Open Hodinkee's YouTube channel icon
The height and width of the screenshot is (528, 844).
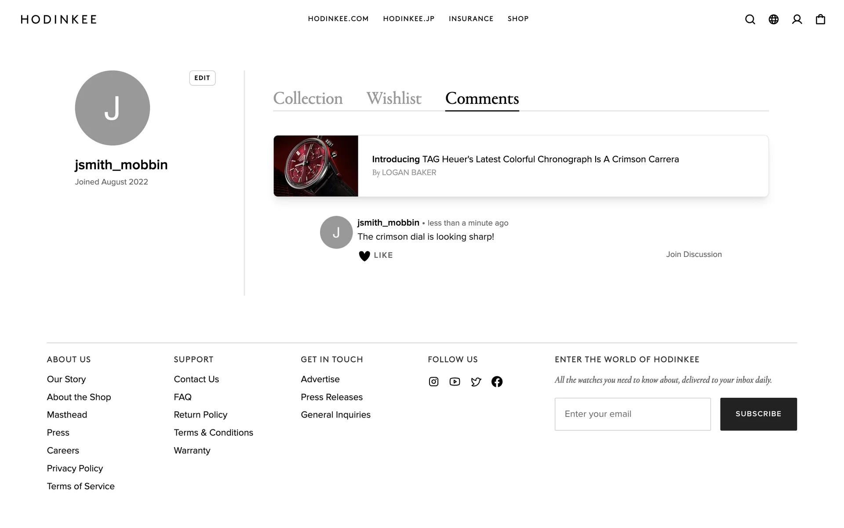pyautogui.click(x=455, y=381)
